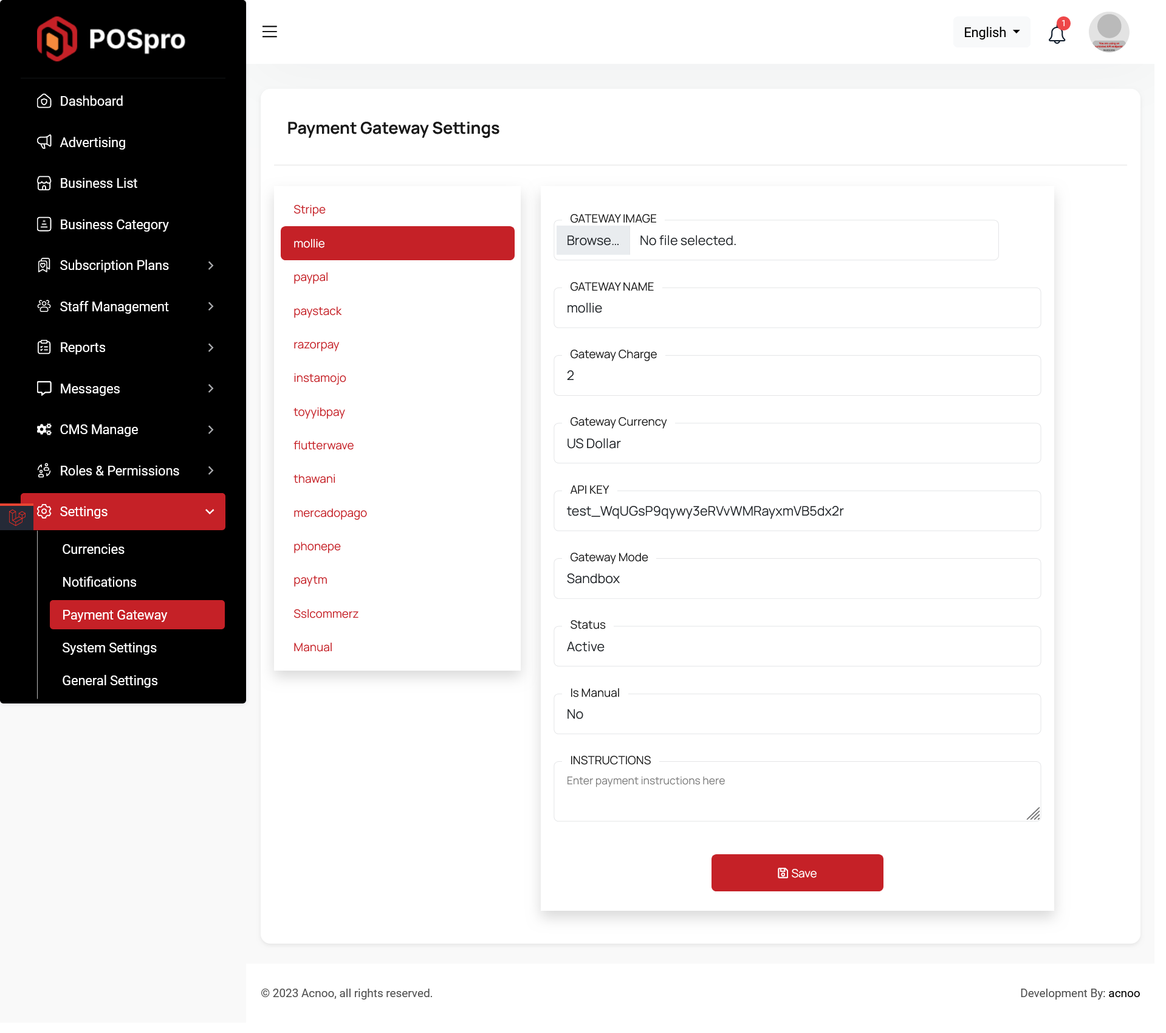Open the Gateway Mode Sandbox selector
The height and width of the screenshot is (1033, 1166).
pos(797,579)
